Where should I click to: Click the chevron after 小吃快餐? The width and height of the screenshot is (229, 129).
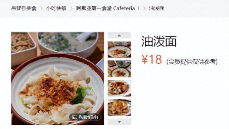click(72, 8)
